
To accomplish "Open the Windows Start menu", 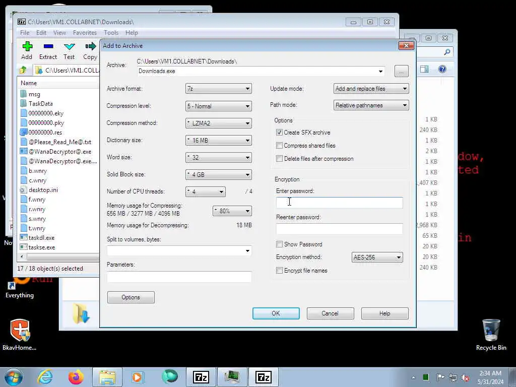I will click(x=14, y=377).
